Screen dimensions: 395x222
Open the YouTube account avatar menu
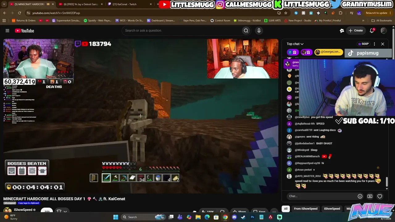384,31
